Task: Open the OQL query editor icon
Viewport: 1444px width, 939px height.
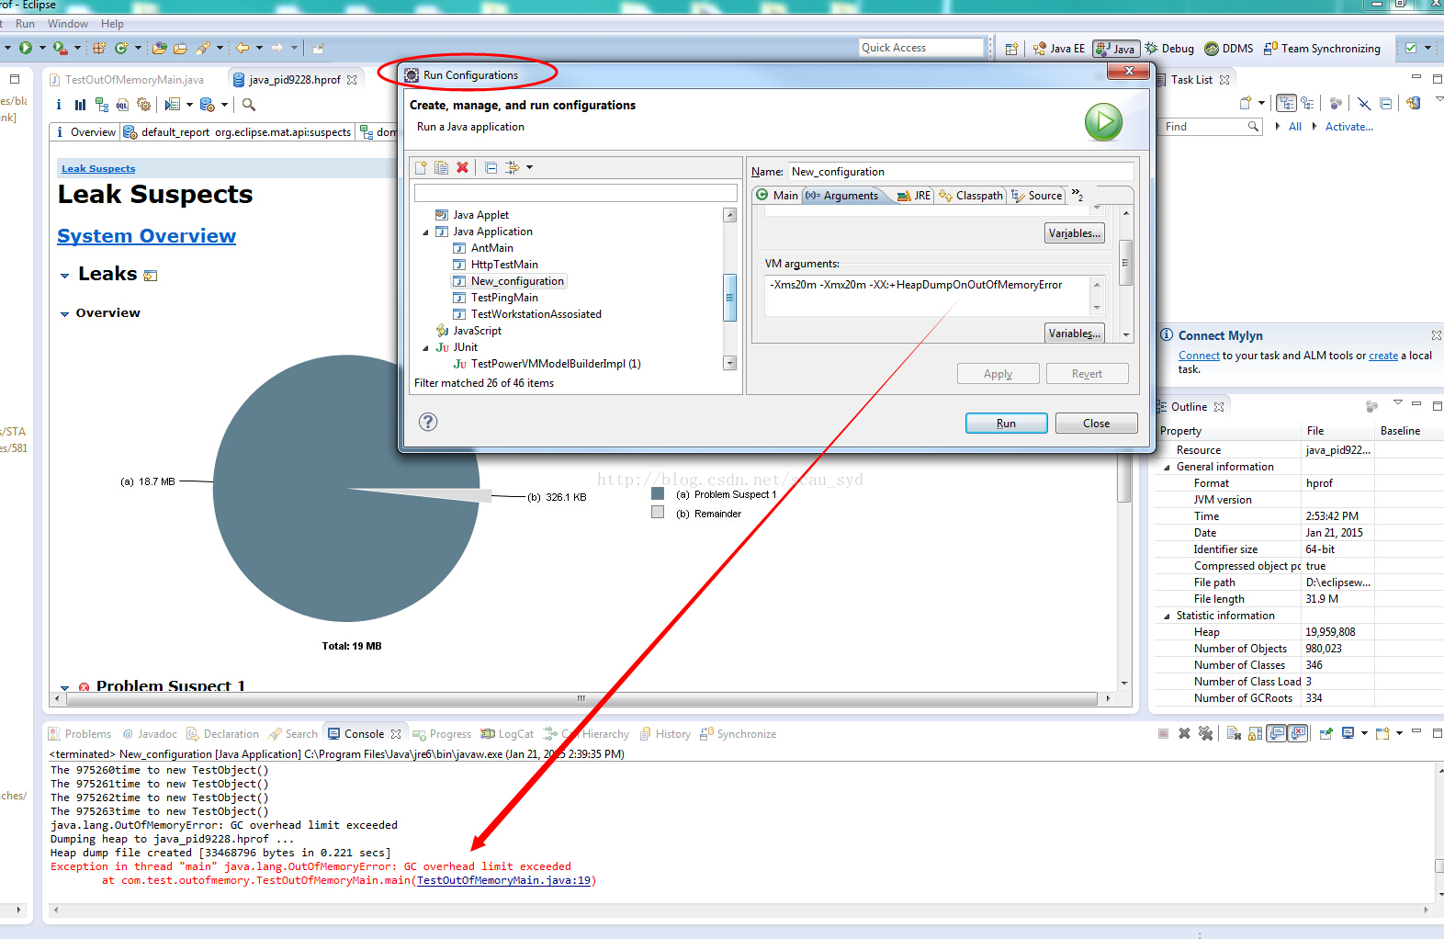Action: coord(122,105)
